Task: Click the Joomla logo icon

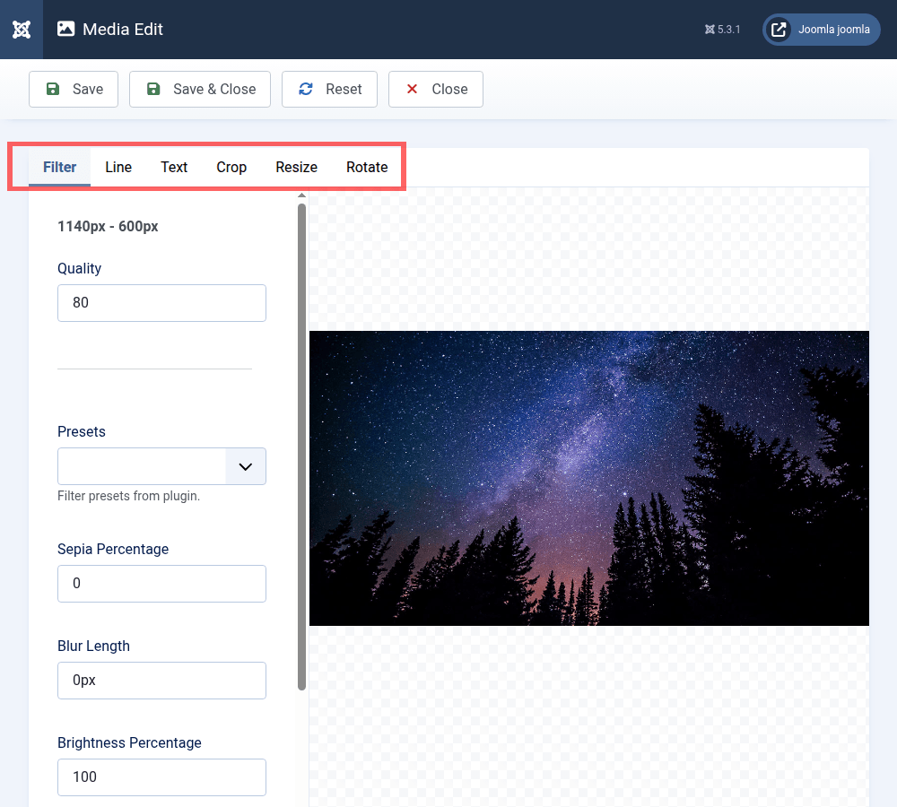Action: 22,30
